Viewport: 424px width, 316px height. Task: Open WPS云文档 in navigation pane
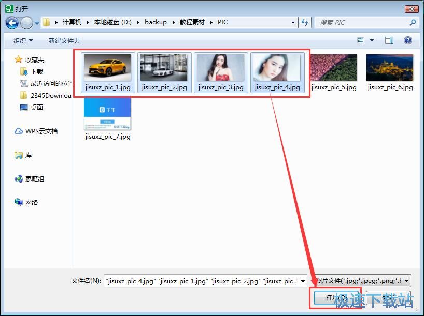pyautogui.click(x=41, y=131)
